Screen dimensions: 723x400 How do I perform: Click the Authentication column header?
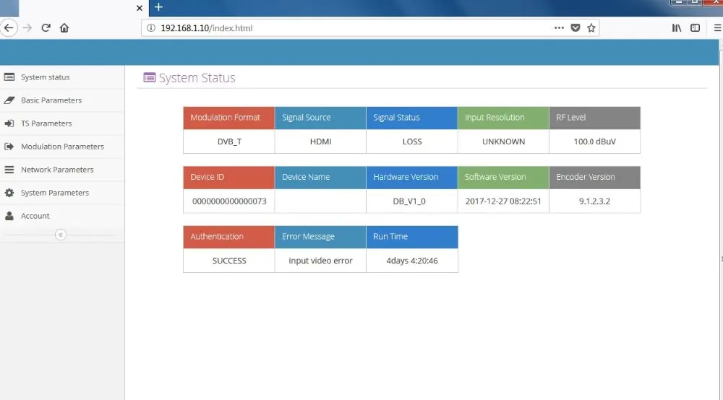[228, 237]
